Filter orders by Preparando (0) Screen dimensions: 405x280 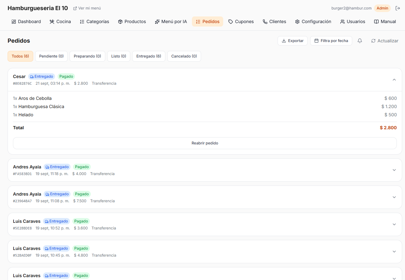(87, 56)
